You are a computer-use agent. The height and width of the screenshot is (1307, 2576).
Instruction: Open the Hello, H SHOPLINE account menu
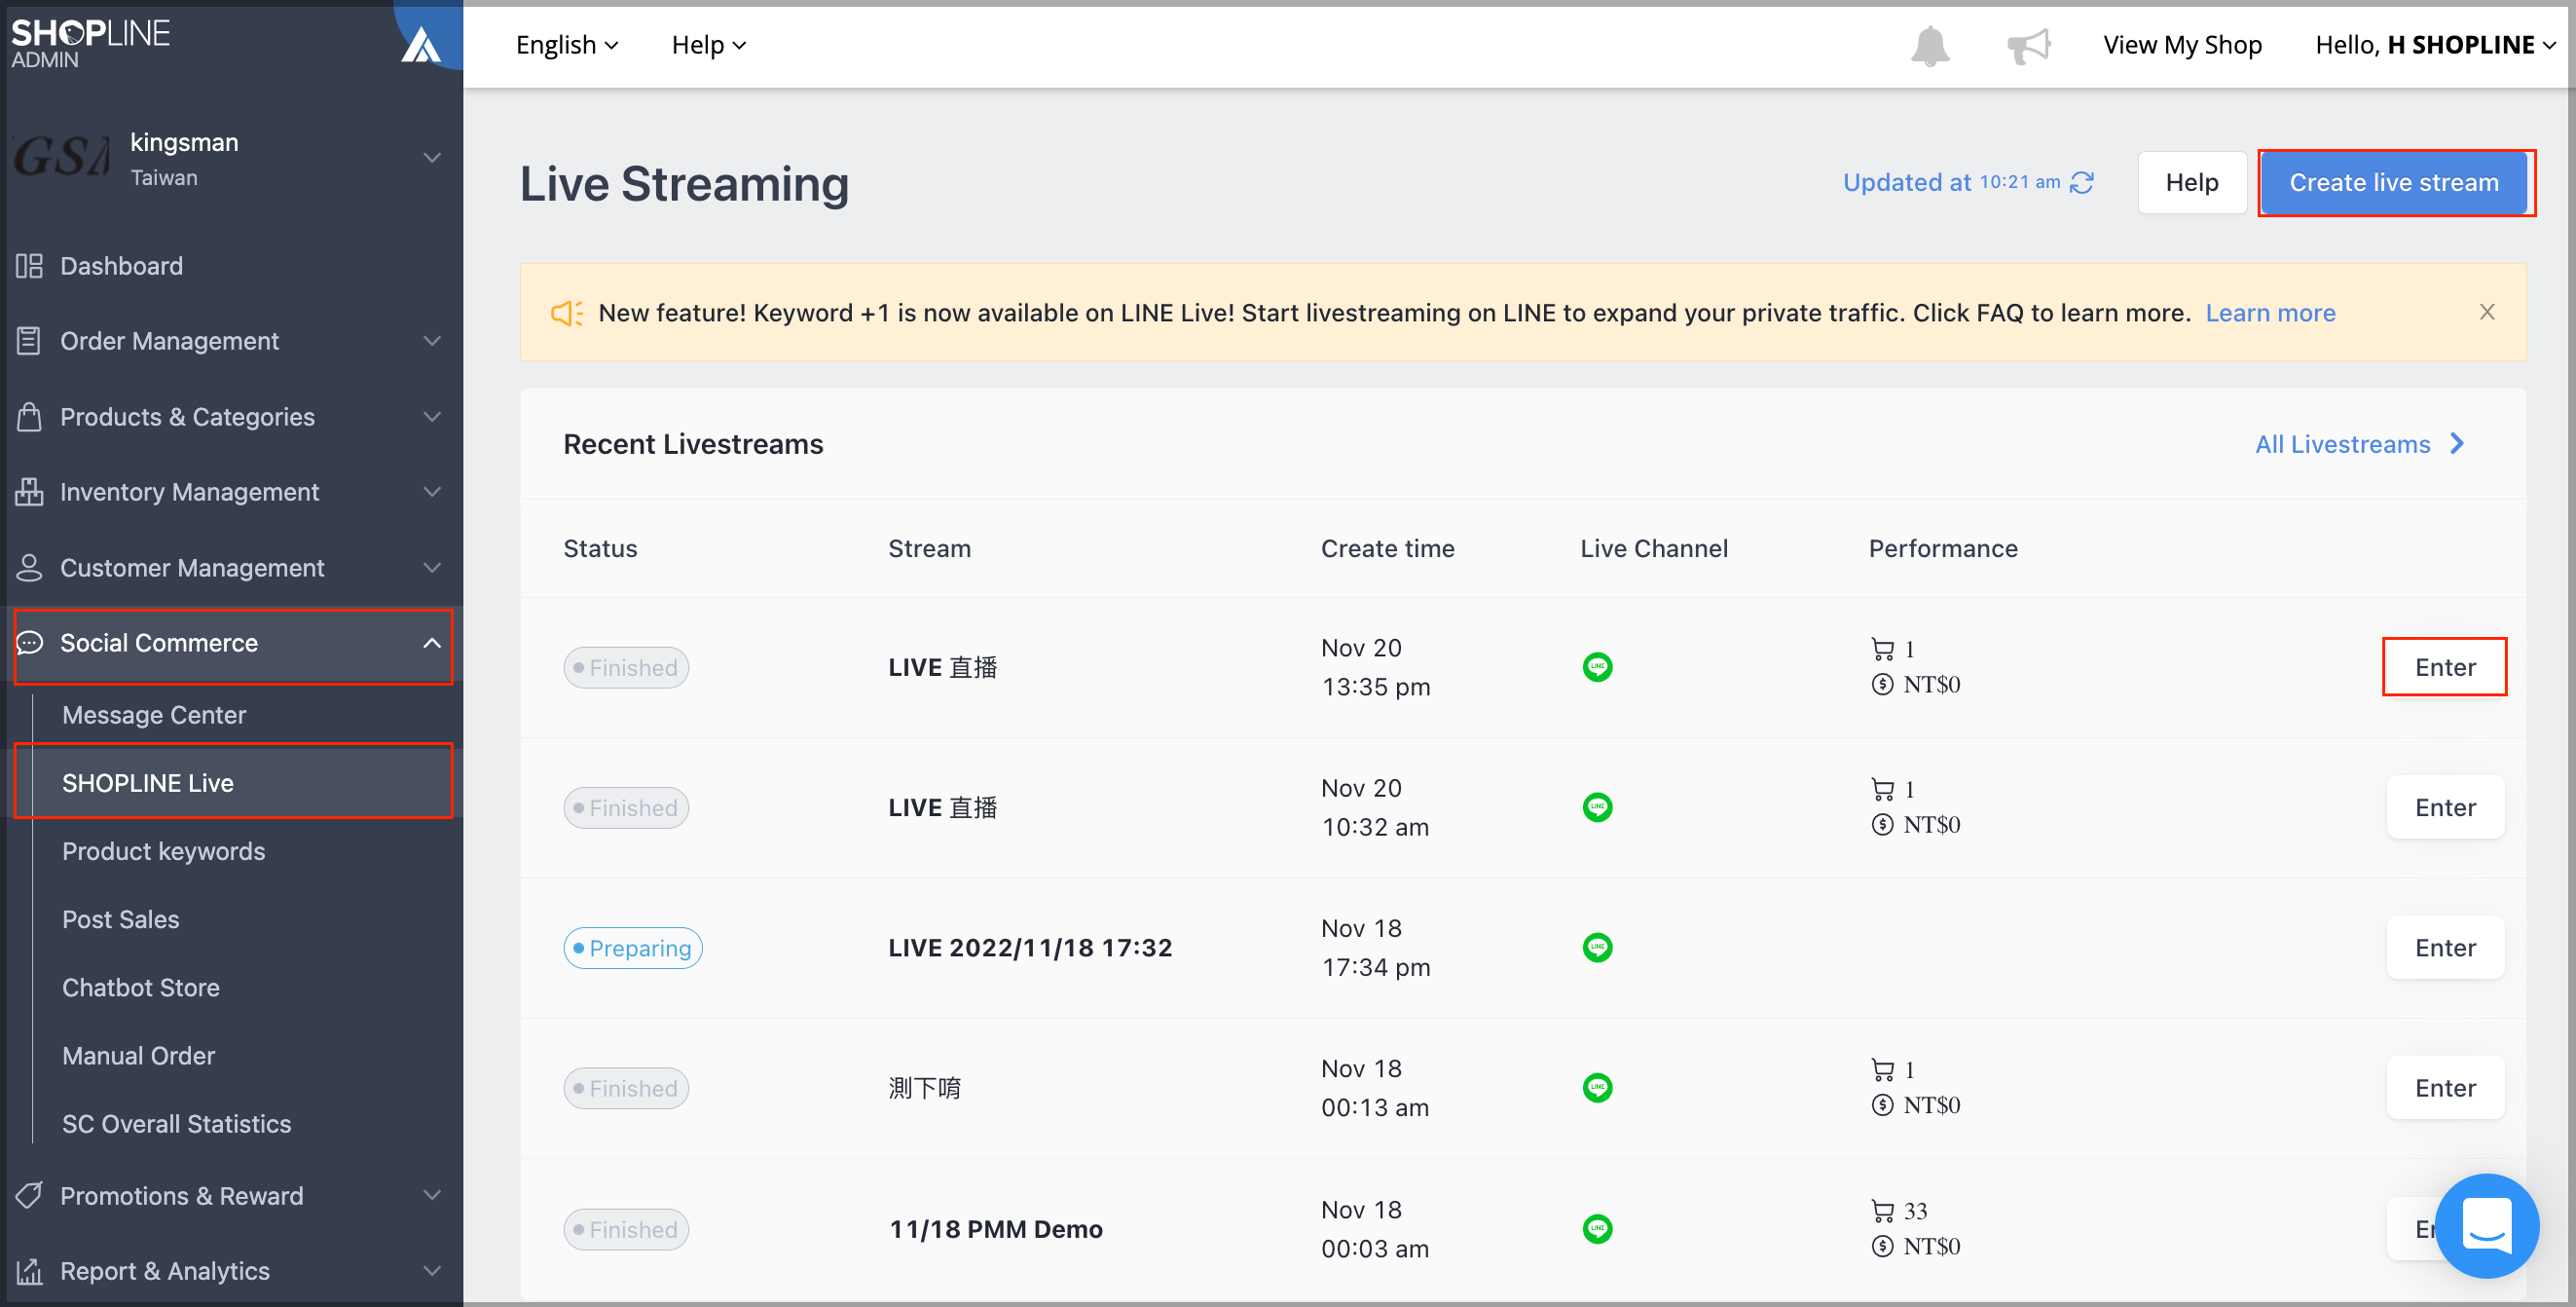pyautogui.click(x=2435, y=45)
